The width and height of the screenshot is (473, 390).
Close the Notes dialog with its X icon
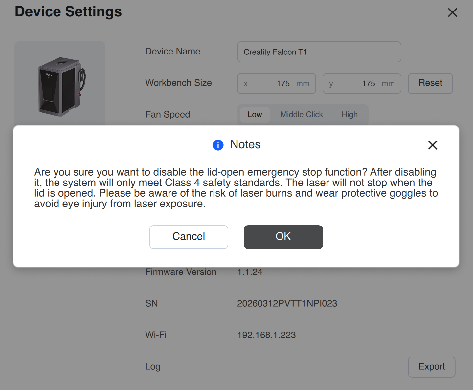coord(433,145)
